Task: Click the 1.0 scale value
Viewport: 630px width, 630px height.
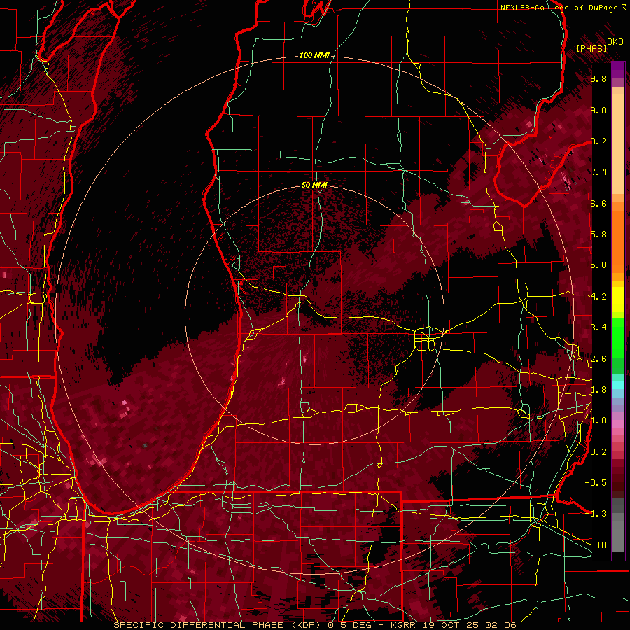Action: [x=598, y=421]
